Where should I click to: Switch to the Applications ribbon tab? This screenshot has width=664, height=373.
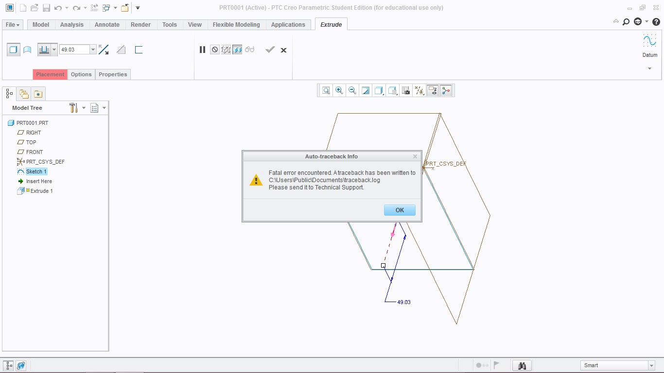click(x=288, y=25)
